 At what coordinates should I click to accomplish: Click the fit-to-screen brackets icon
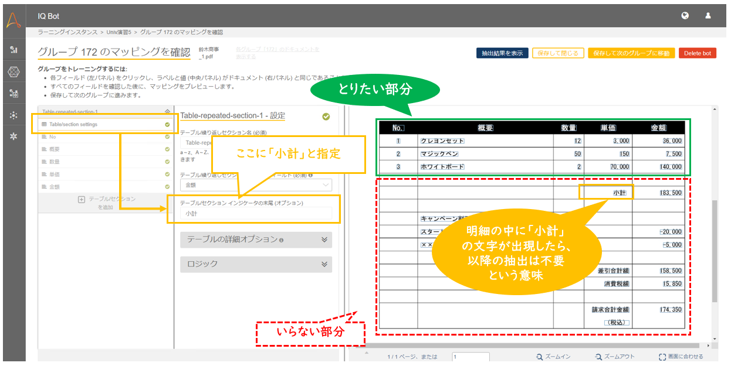(662, 357)
